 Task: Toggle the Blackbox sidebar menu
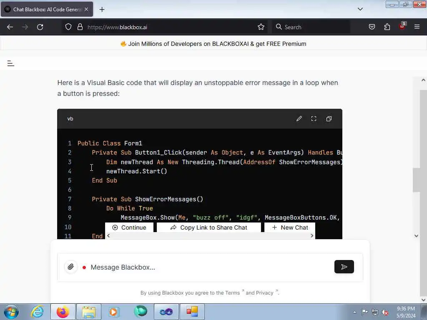[x=10, y=63]
